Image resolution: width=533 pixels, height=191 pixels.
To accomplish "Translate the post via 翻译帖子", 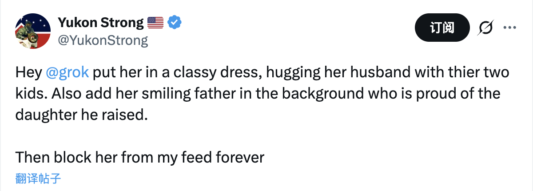I will click(38, 179).
